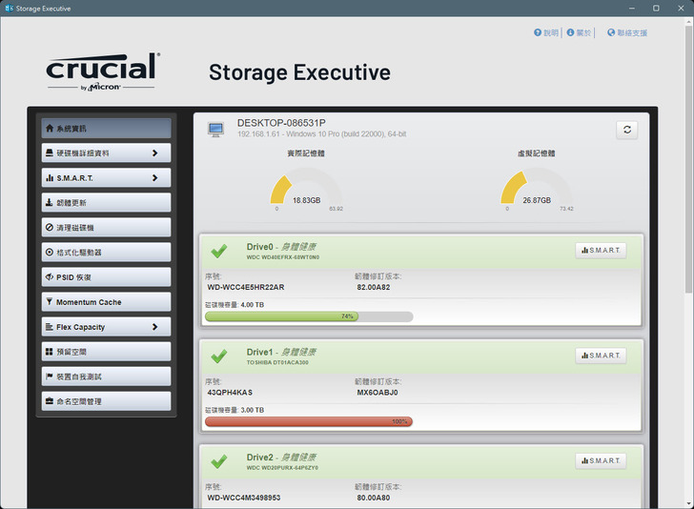The height and width of the screenshot is (509, 694).
Task: Select 系統資訊 in the sidebar
Action: pos(106,128)
